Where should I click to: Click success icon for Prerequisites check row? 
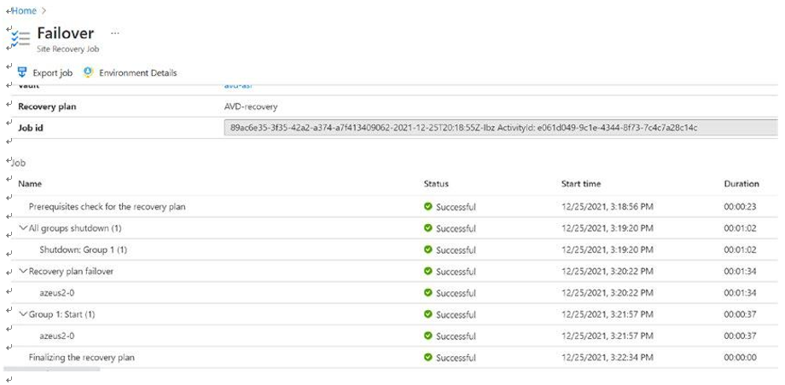click(x=428, y=206)
